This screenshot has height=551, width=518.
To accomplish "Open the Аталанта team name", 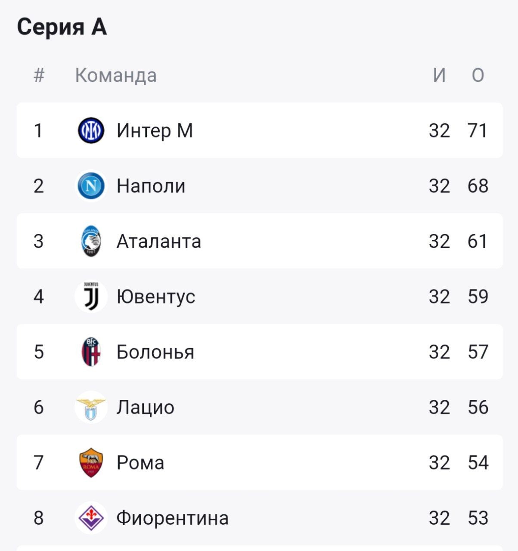I will point(158,241).
